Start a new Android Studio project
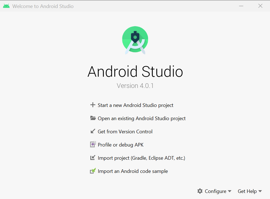Viewport: 270px width, 199px height. tap(135, 105)
